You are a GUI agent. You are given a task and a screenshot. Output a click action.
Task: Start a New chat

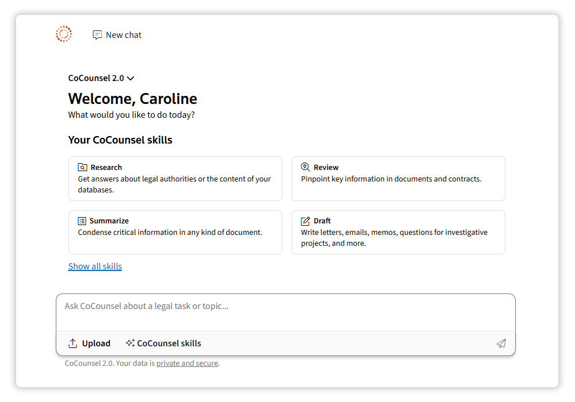(x=123, y=35)
